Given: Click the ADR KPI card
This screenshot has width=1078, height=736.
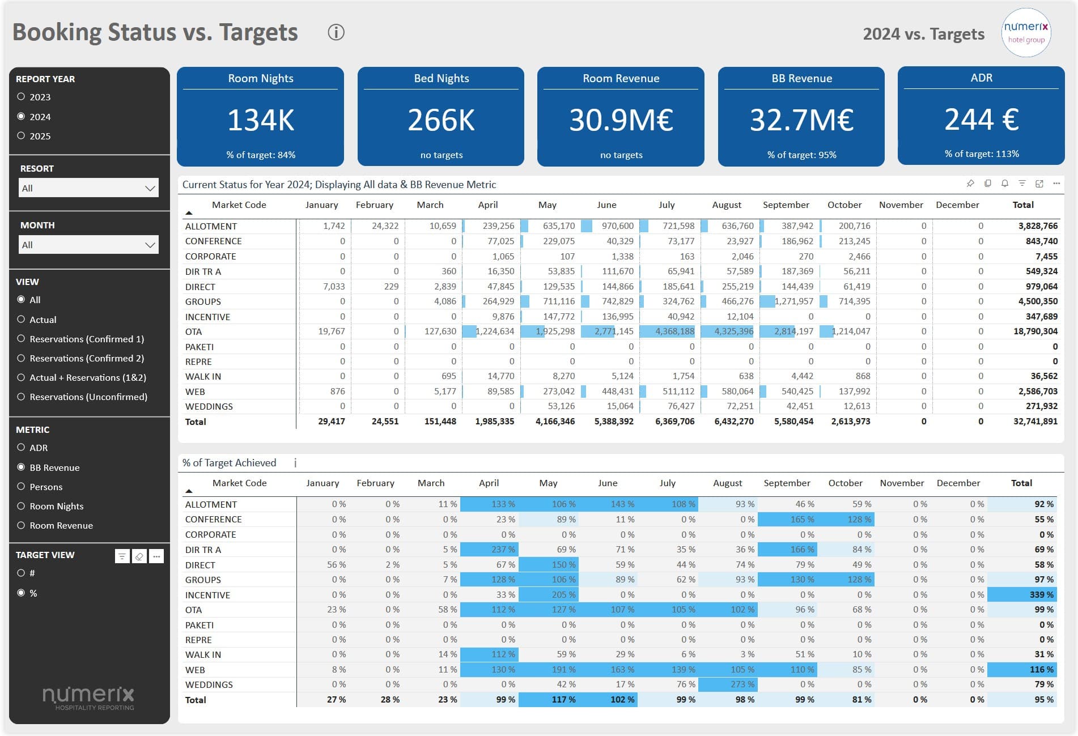Looking at the screenshot, I should pos(981,116).
